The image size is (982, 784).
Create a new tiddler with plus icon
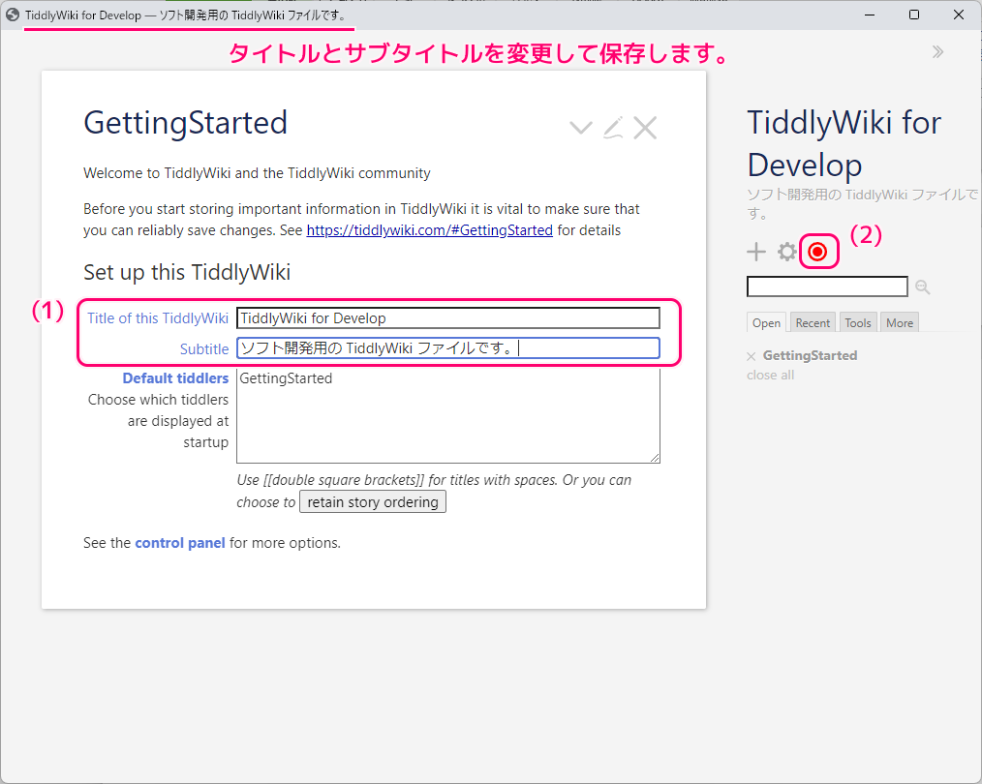pos(756,253)
